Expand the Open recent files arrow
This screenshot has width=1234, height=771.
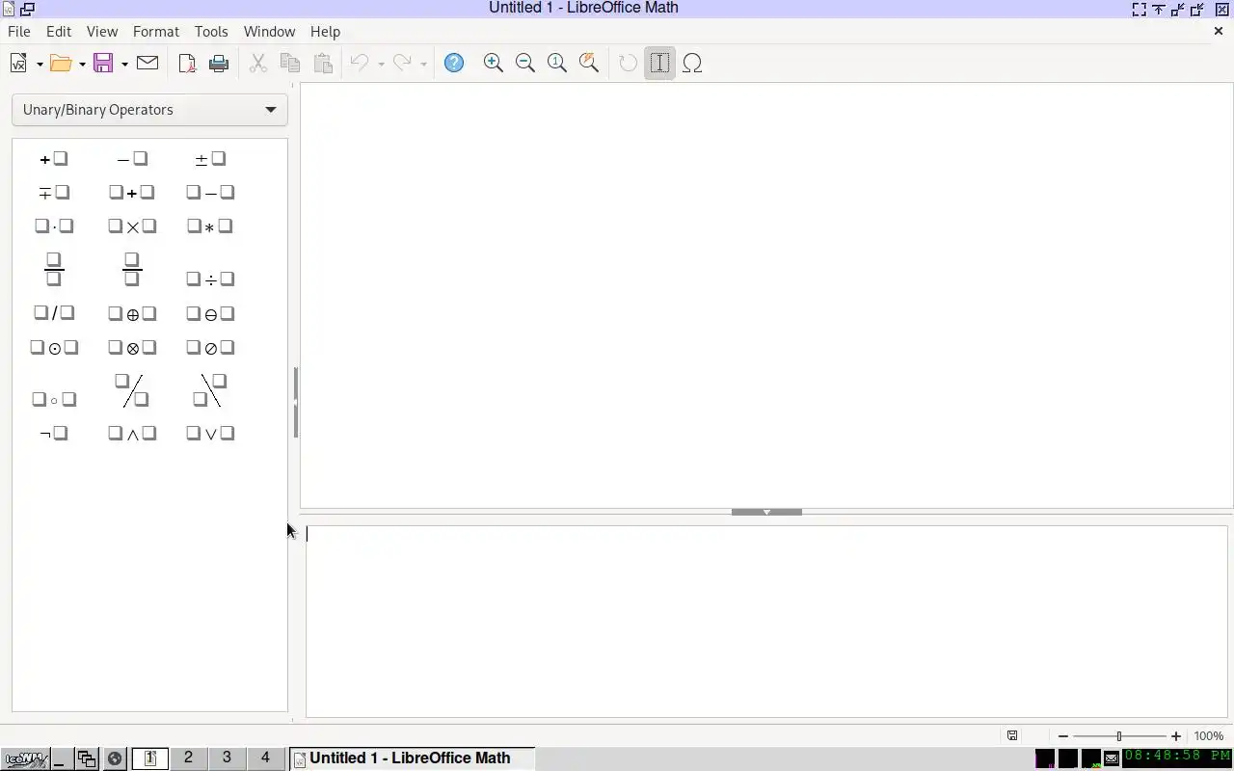(x=82, y=64)
